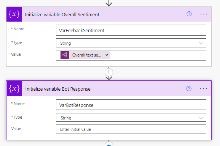The height and width of the screenshot is (146, 220).
Task: Click the Overall text sentiment dynamic token
Action: (x=86, y=55)
